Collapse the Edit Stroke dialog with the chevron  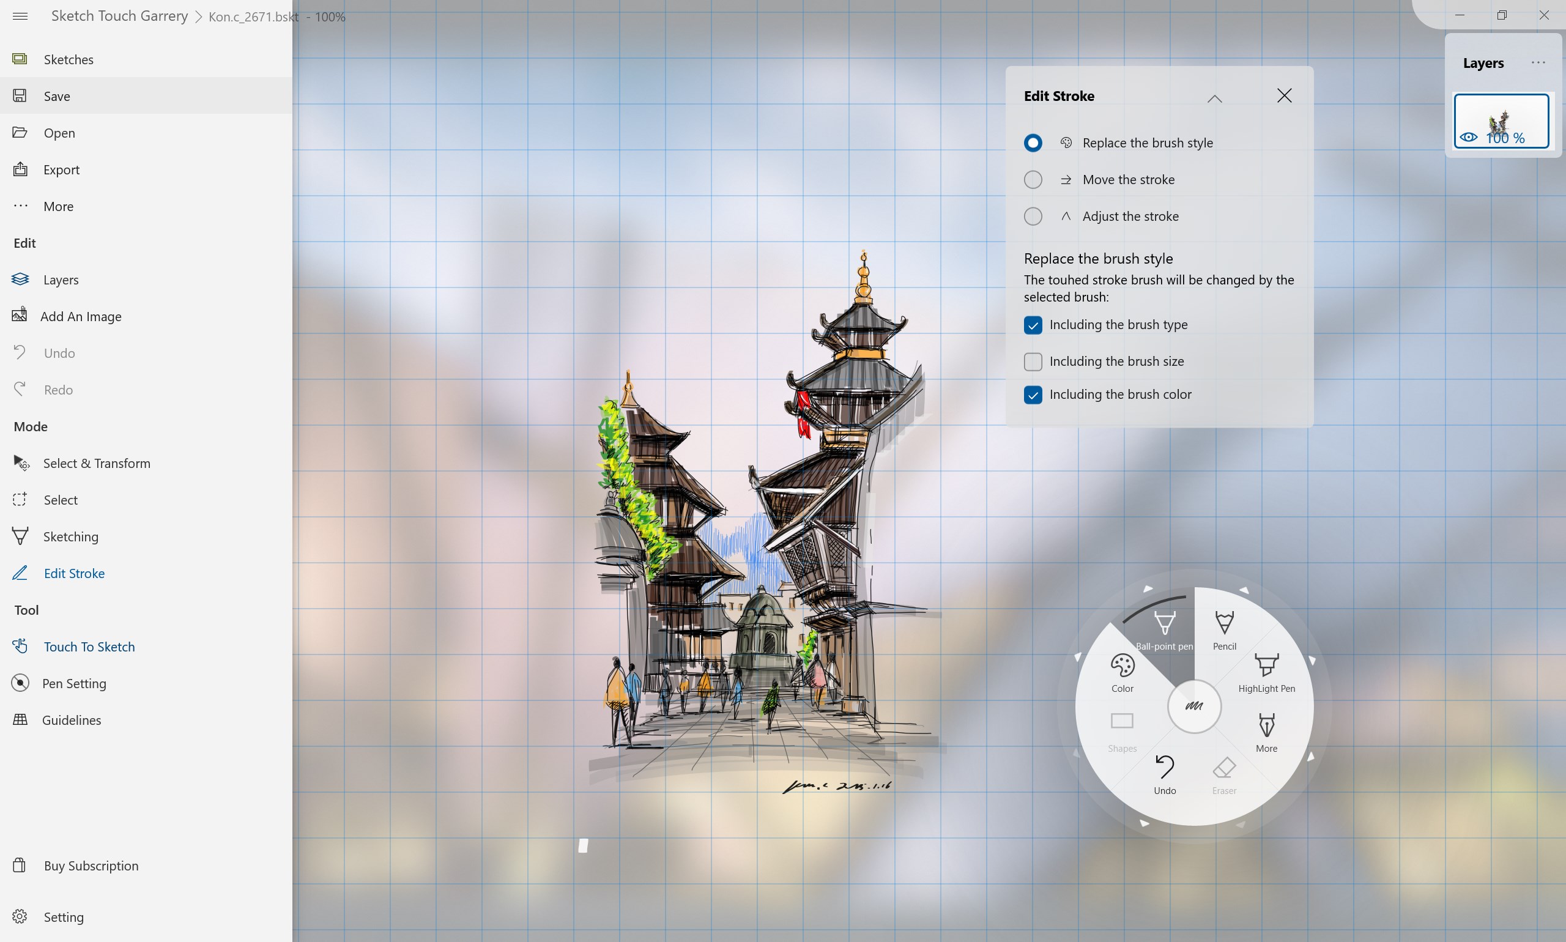click(1214, 98)
